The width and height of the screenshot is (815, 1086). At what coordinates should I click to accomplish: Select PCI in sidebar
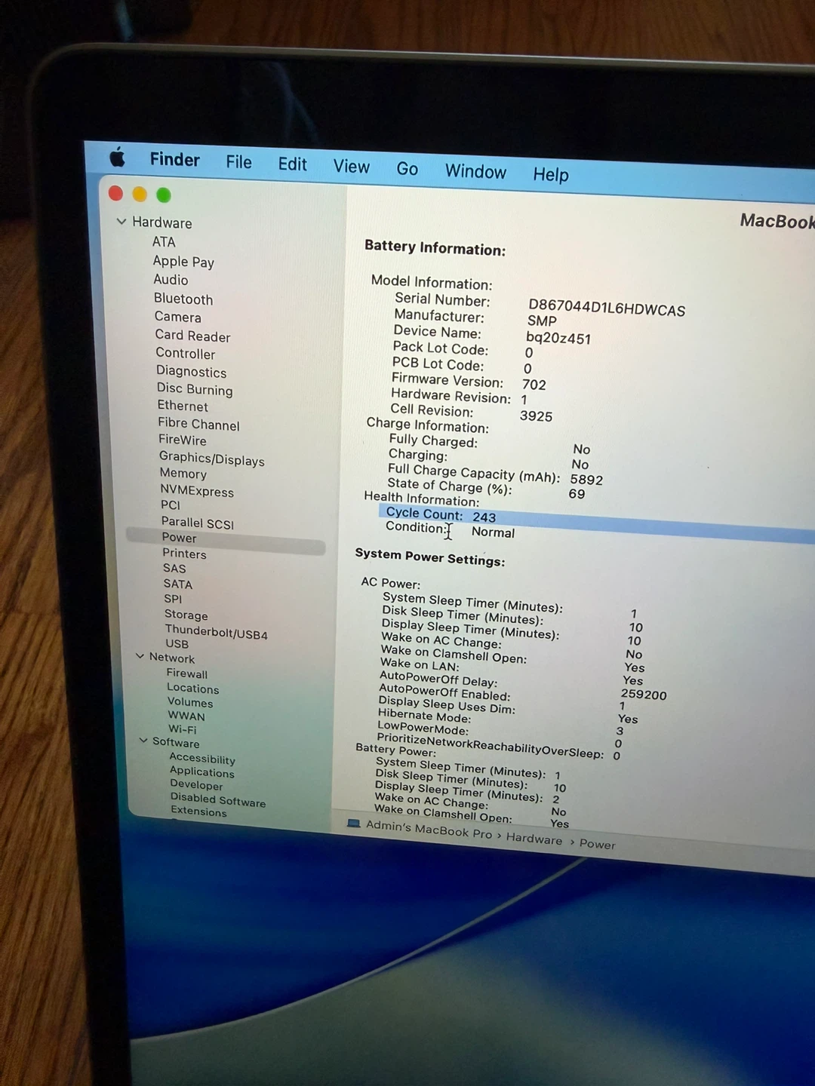click(x=170, y=505)
